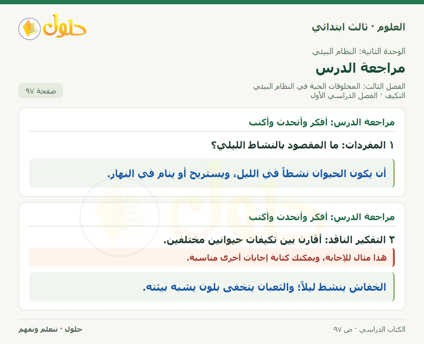424x344 pixels.
Task: Click the answer الخفاش ينشط ليلاً
Action: 212,287
